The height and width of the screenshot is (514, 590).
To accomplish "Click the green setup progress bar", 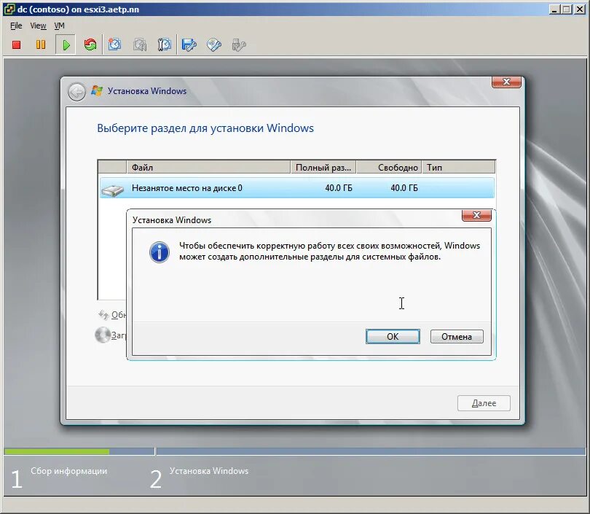I will 57,451.
